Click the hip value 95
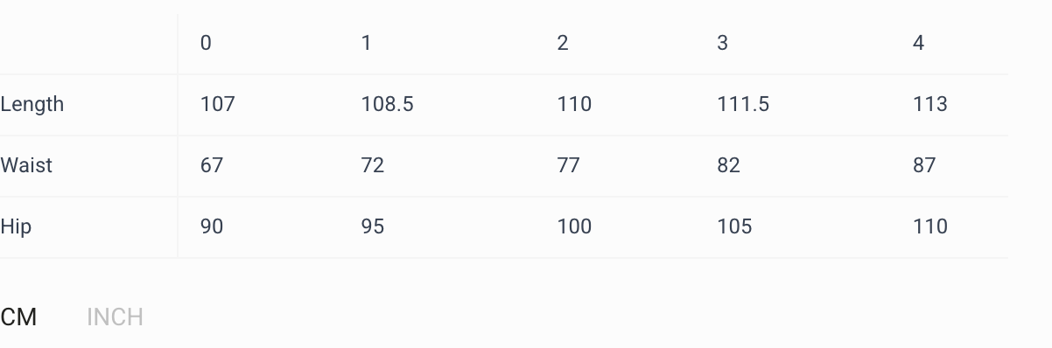 pos(373,226)
